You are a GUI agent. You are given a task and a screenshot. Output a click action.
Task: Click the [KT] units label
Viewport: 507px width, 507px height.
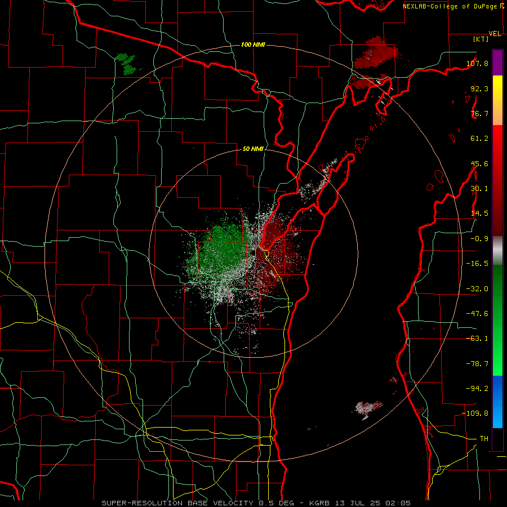(x=481, y=39)
